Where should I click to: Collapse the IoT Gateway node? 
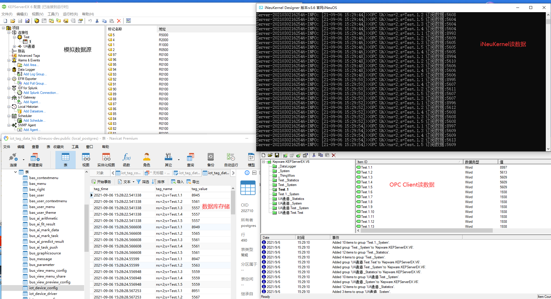9,97
